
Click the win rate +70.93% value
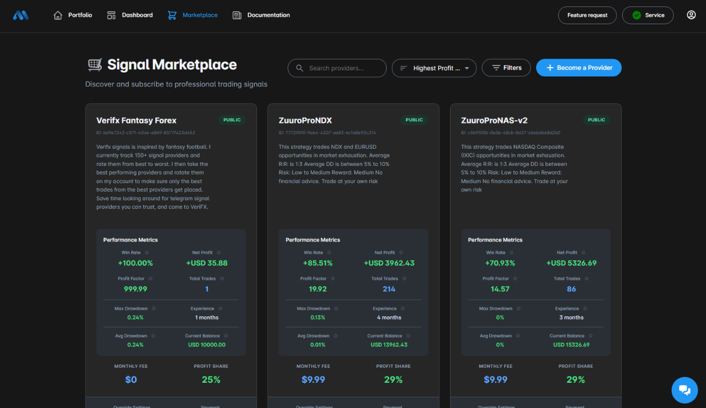pos(500,263)
